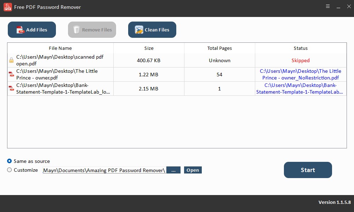This screenshot has height=212, width=354.
Task: Click the Add Files button
Action: tap(32, 30)
